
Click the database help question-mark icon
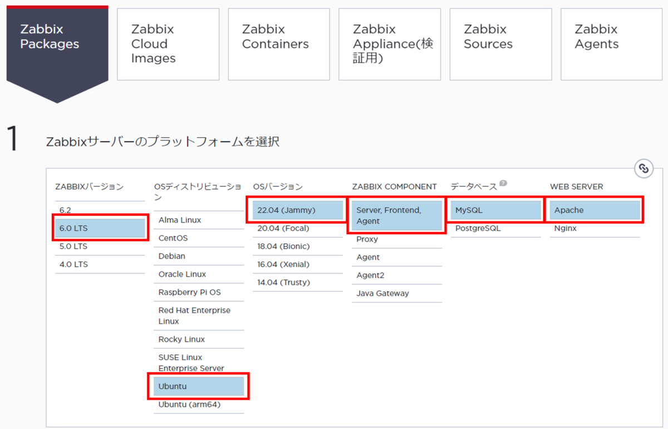503,183
